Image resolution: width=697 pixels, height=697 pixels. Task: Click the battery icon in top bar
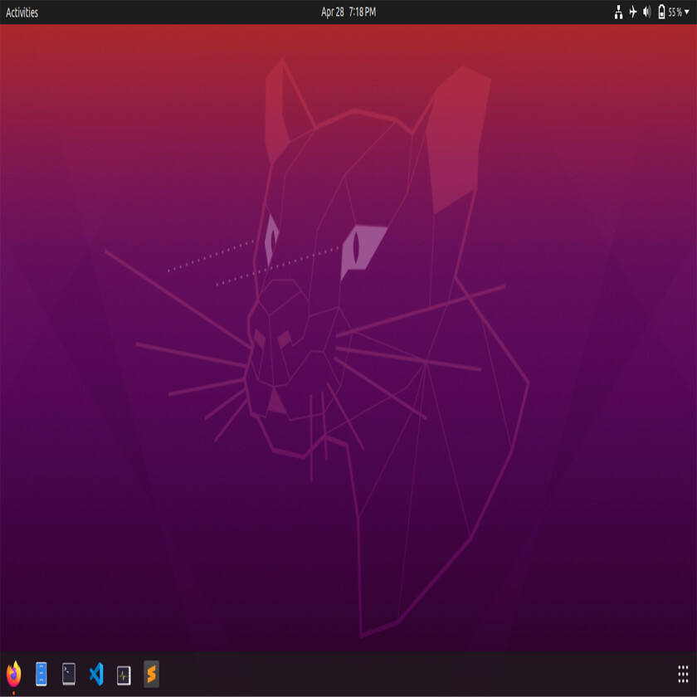point(661,12)
